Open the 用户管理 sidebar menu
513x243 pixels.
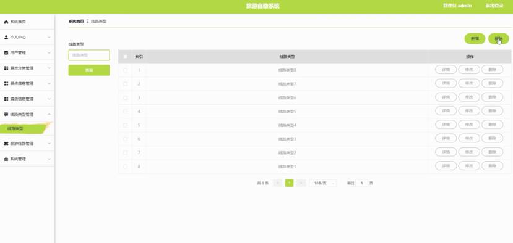coord(27,52)
